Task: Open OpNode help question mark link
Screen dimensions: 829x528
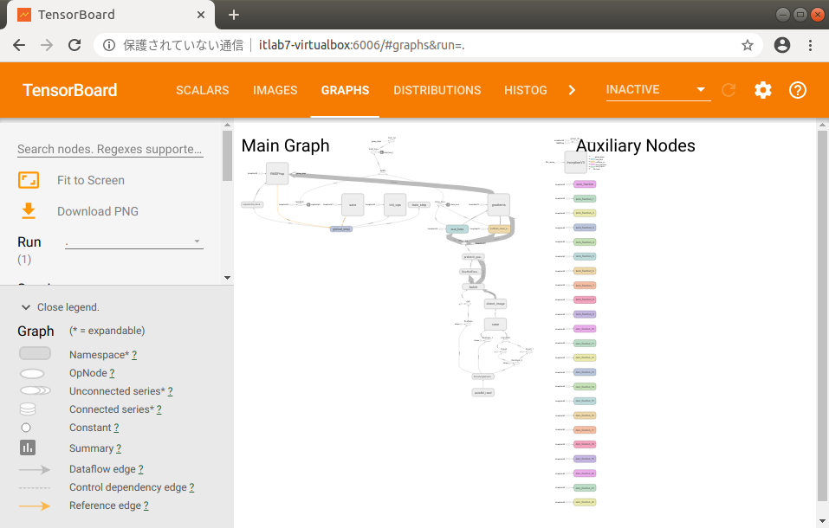Action: pos(112,373)
